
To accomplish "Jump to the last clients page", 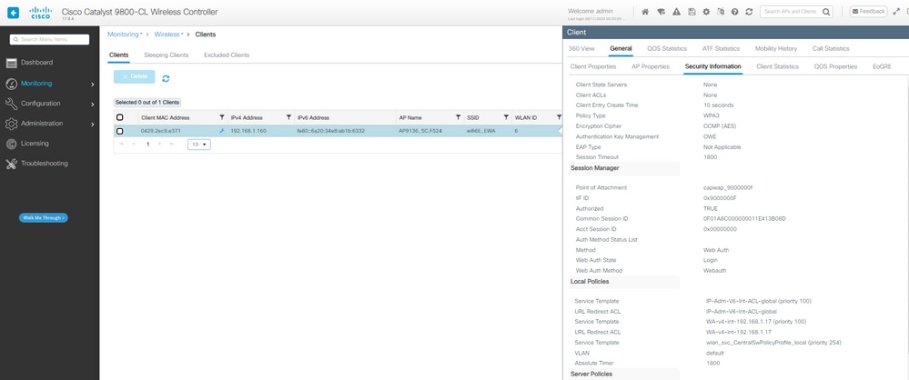I will [172, 144].
